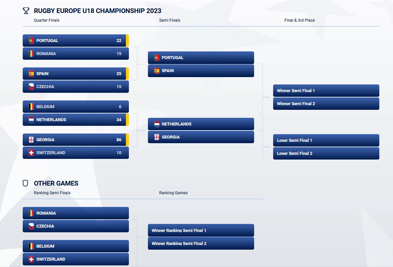Open the Belgium ranking semi final row
Viewport: 393px width, 267px height.
pos(75,246)
